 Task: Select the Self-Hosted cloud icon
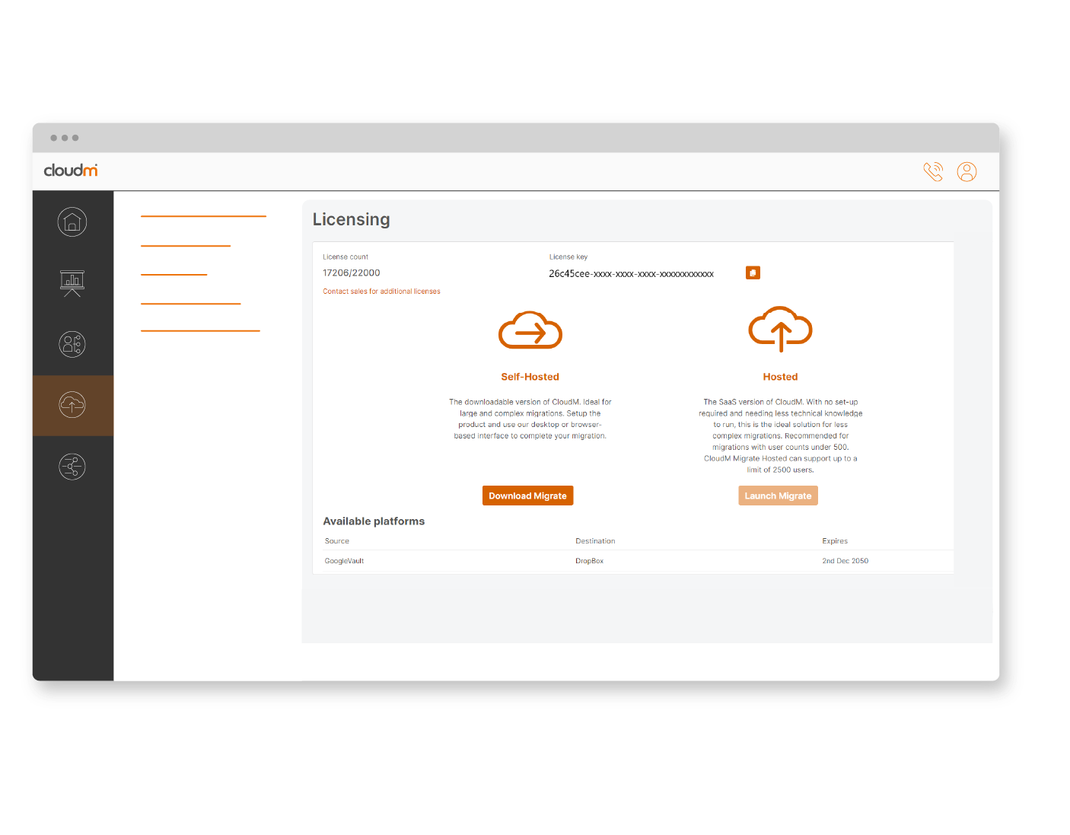pyautogui.click(x=530, y=330)
